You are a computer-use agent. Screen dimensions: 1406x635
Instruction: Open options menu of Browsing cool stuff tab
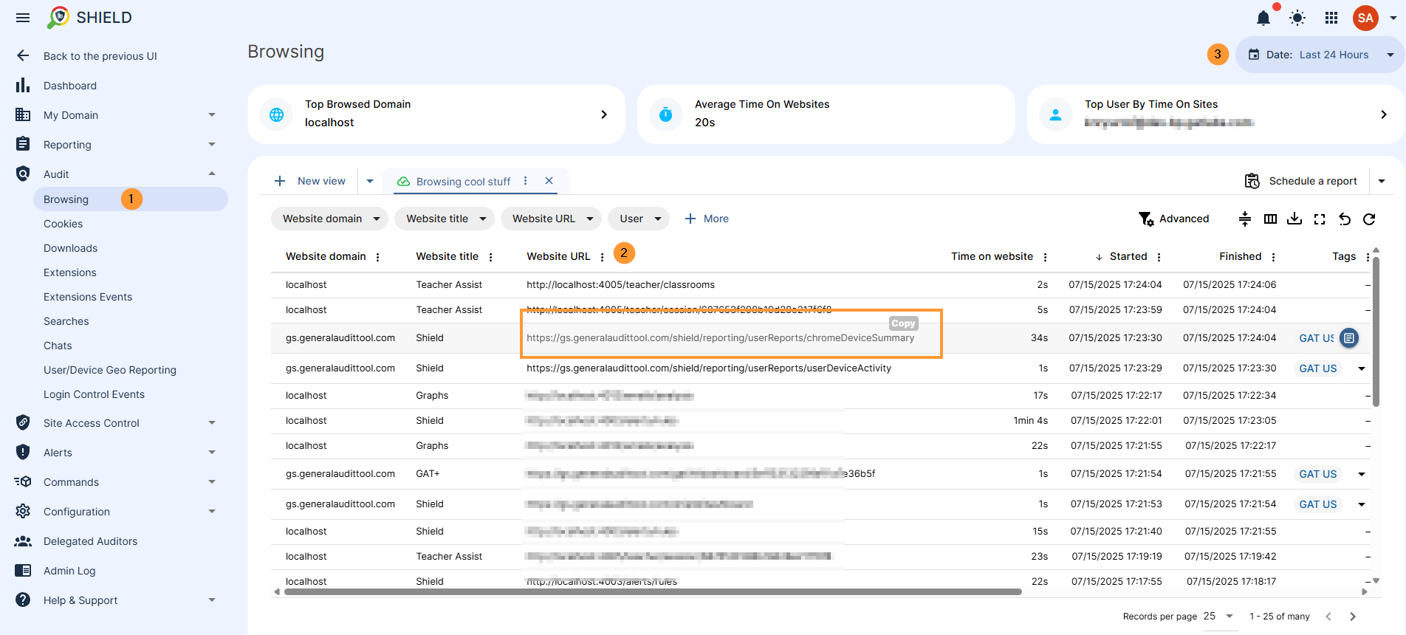(x=525, y=181)
